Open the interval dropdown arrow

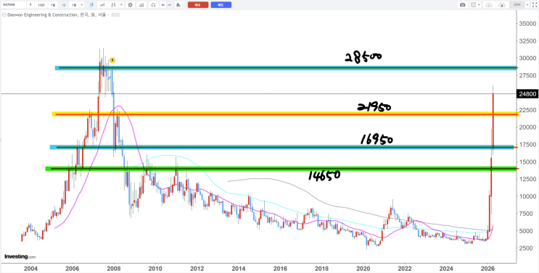[x=81, y=5]
